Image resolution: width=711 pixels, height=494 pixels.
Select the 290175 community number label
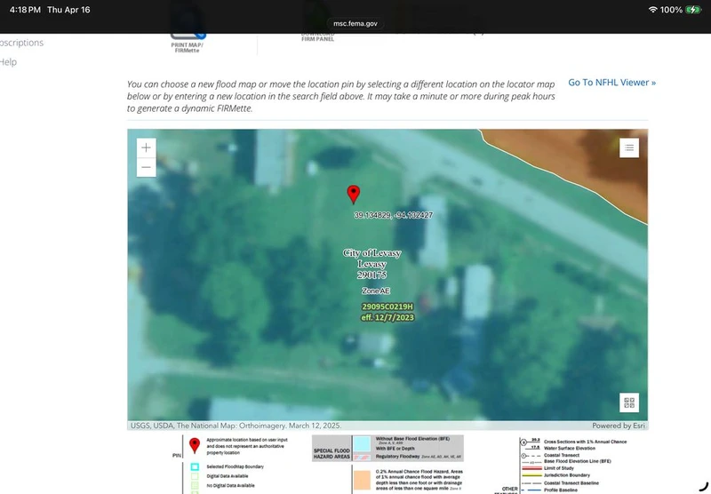tap(371, 275)
